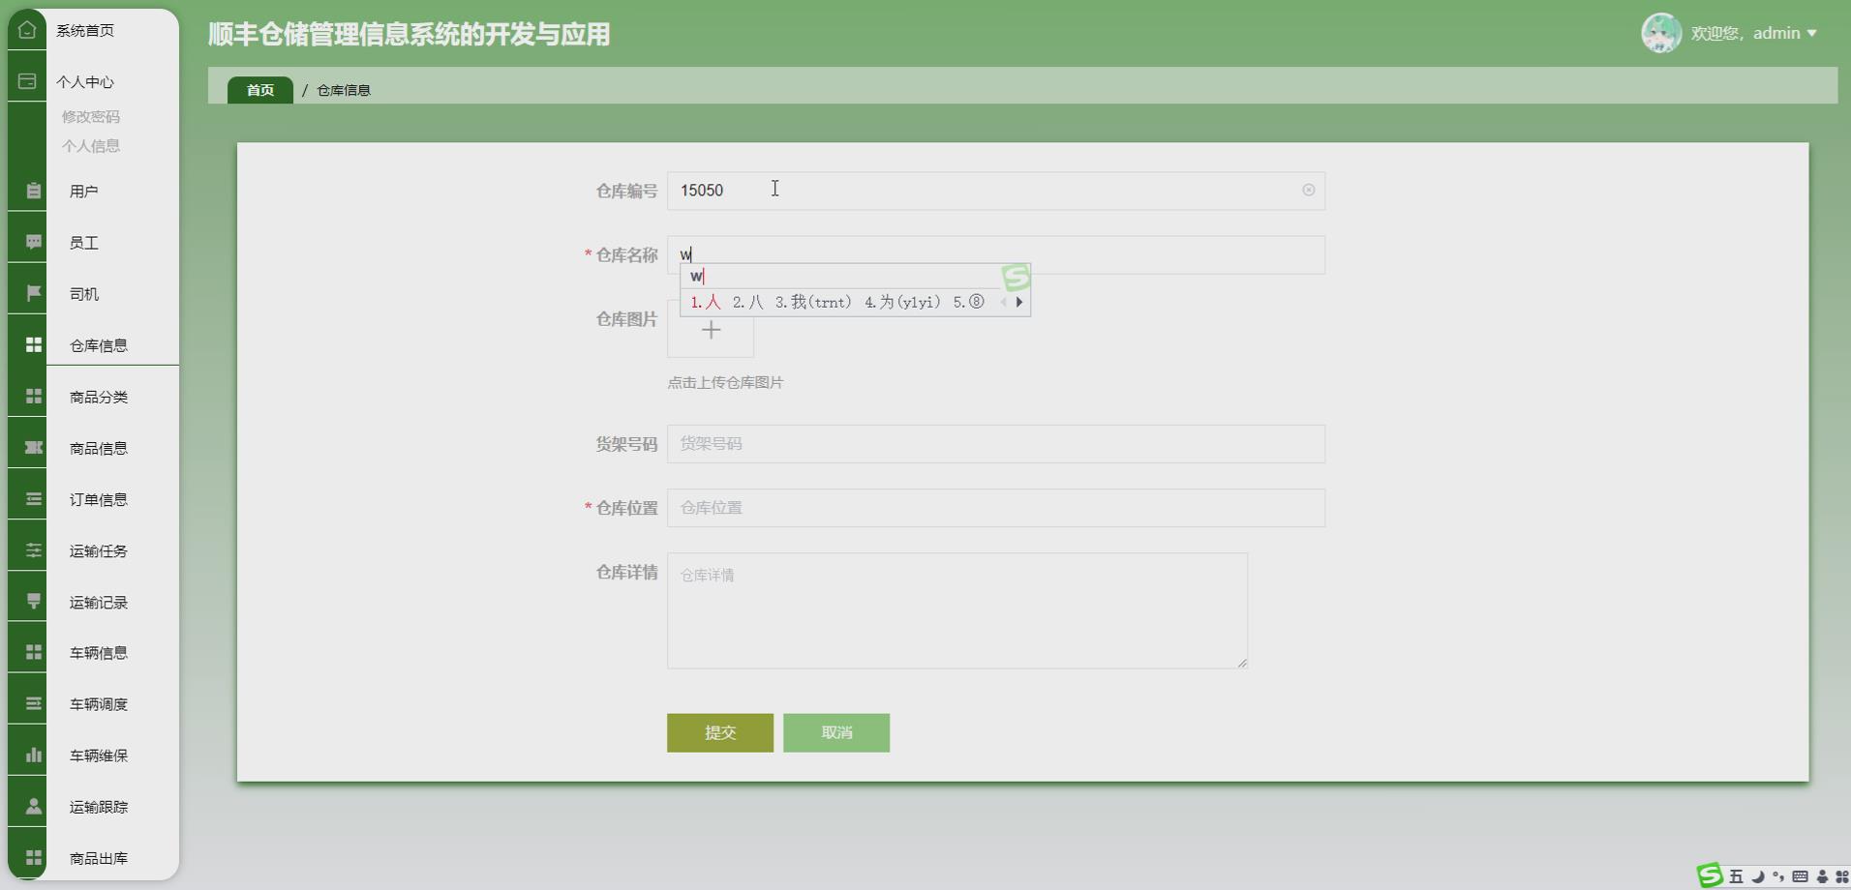
Task: Click the 员工 chat bubble icon
Action: coord(32,242)
